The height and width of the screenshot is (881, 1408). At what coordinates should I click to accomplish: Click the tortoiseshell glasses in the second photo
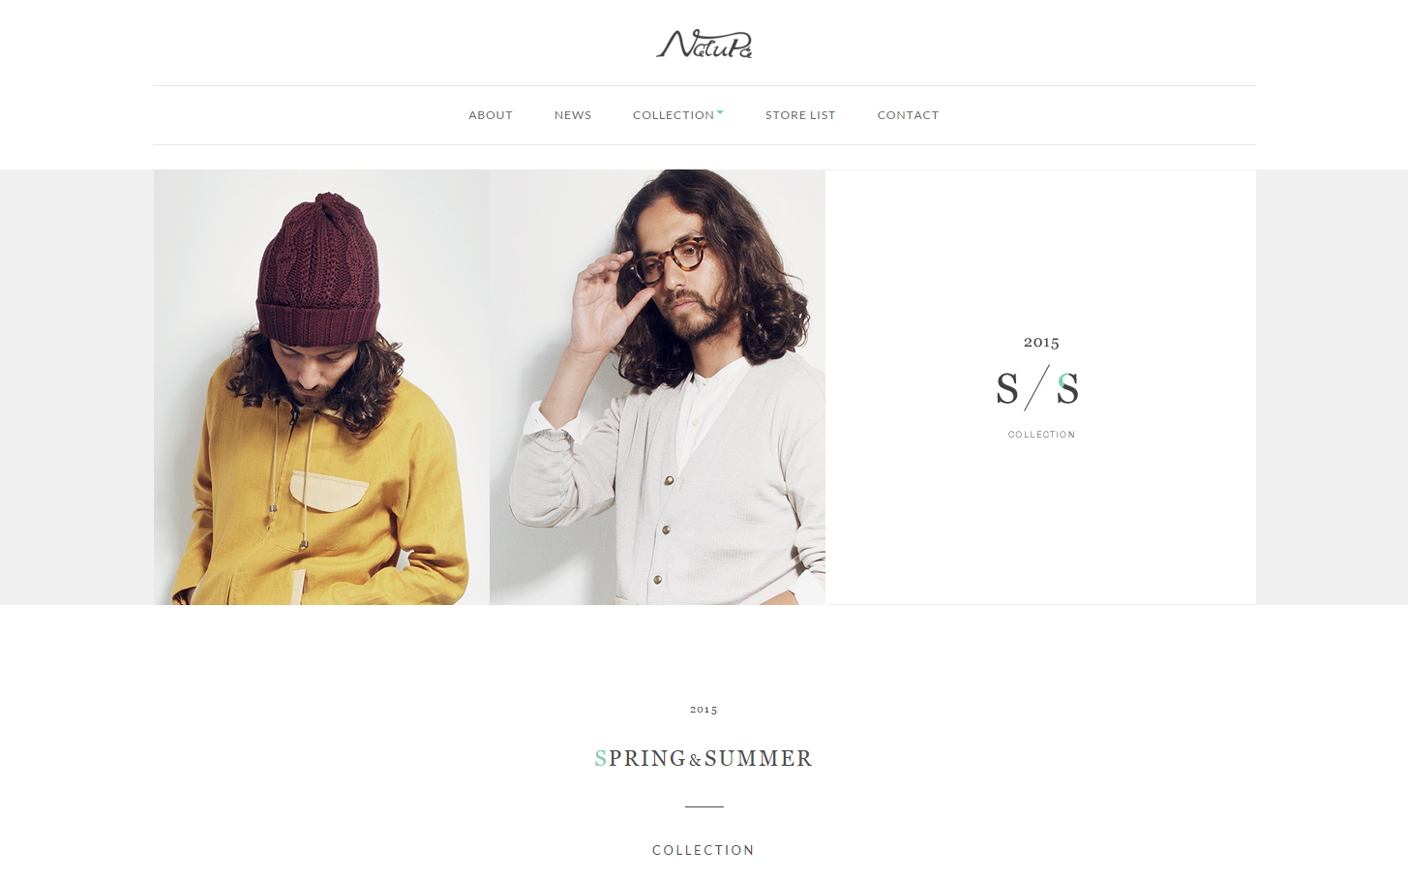point(671,259)
